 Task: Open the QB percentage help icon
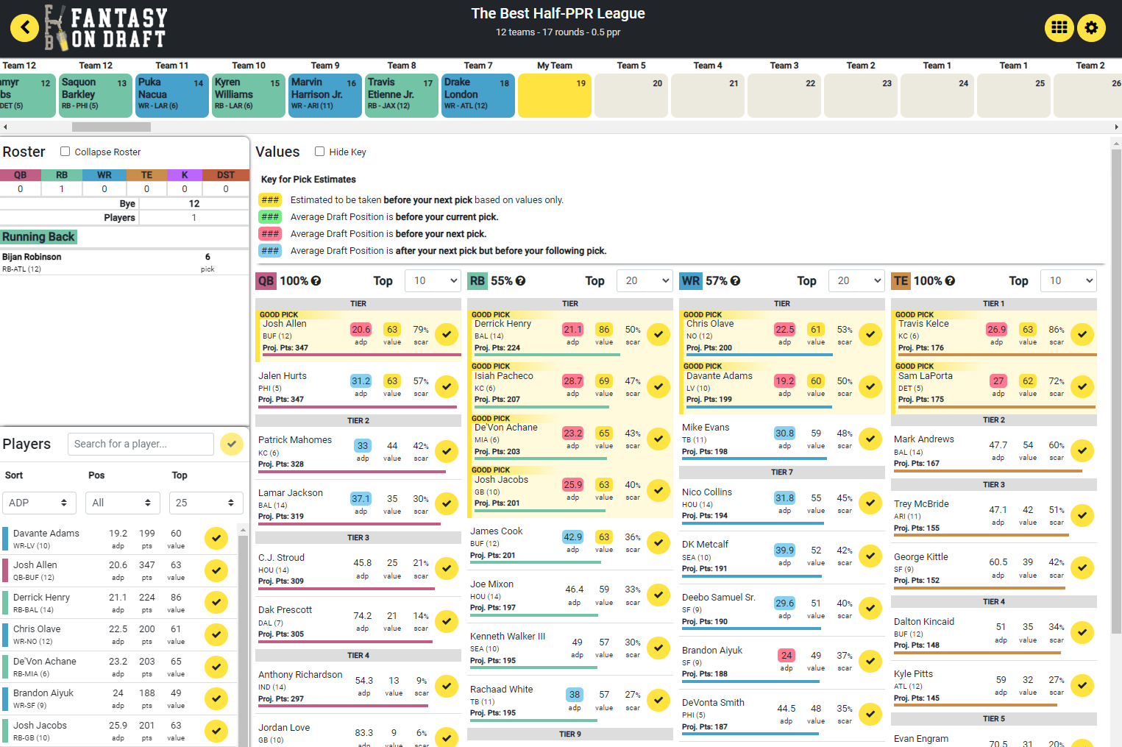pos(316,281)
